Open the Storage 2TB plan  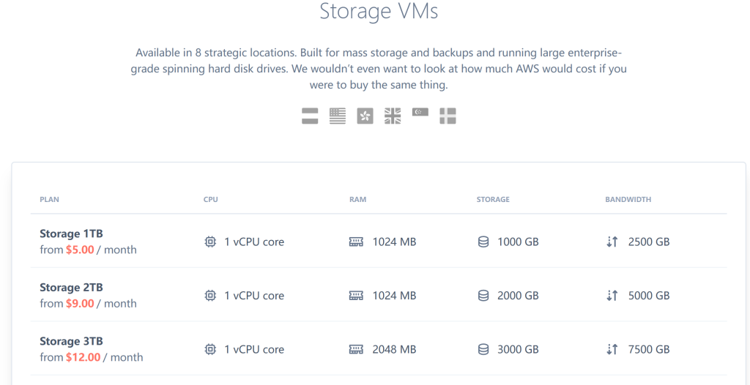(71, 288)
